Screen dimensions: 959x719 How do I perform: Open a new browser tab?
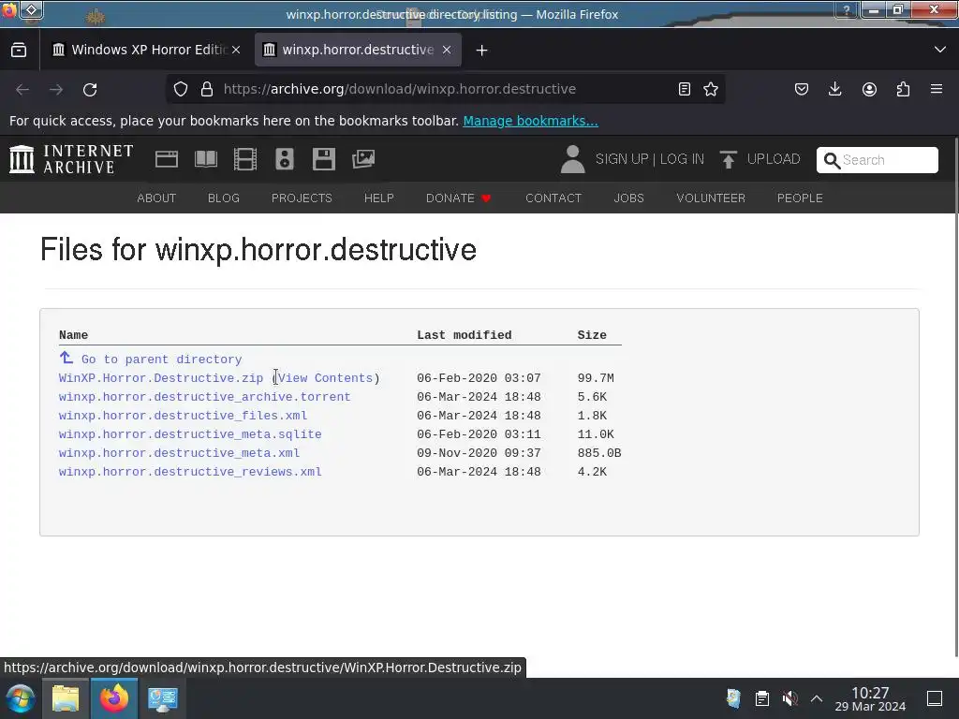coord(482,51)
